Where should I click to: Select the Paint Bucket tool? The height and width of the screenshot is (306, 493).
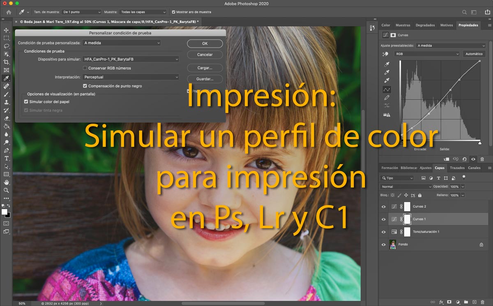[6, 126]
